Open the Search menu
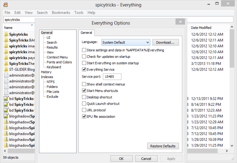Viewport: 237px width, 163px height. (42, 13)
